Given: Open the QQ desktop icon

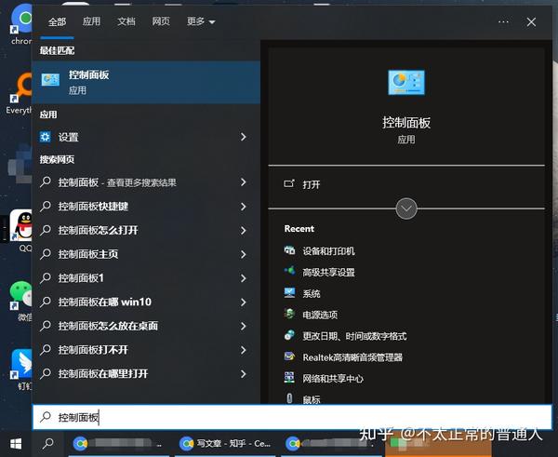Looking at the screenshot, I should click(x=21, y=230).
